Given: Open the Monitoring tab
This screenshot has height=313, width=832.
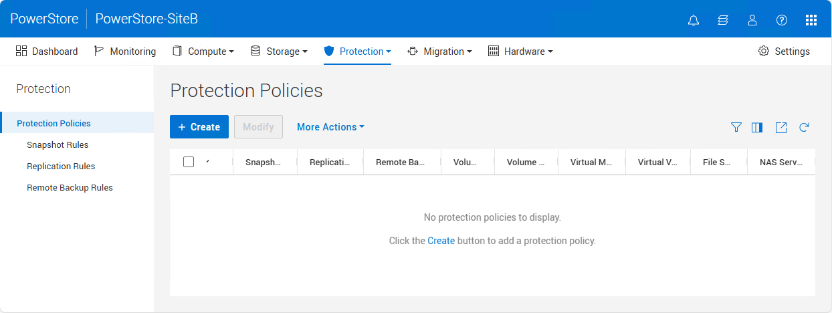Looking at the screenshot, I should pos(125,51).
